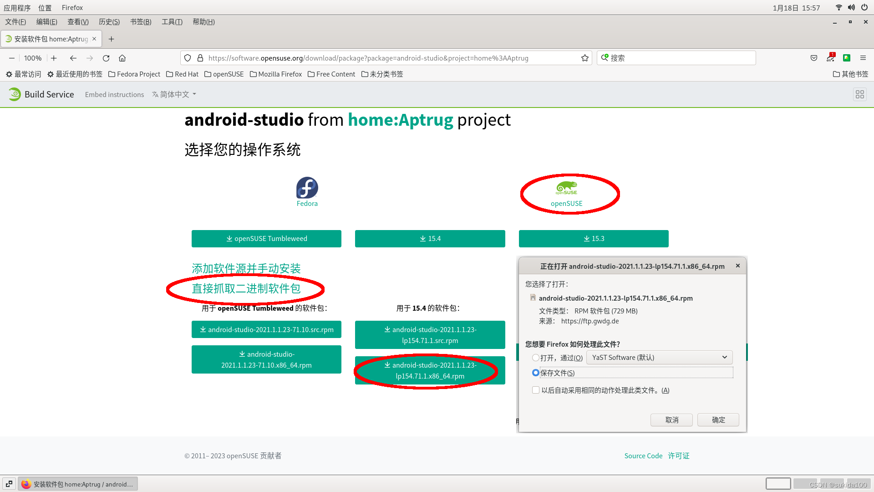Open the home:Aptrug project link
This screenshot has height=492, width=874.
tap(401, 120)
